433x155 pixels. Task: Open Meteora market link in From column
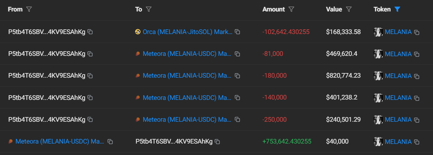point(60,141)
